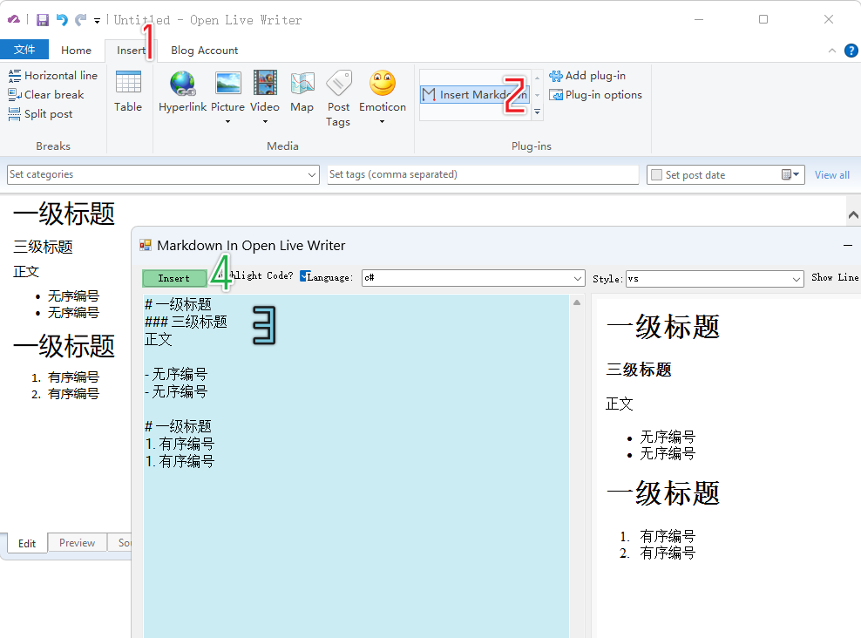
Task: Expand the Emoticon dropdown arrow
Action: coord(383,121)
